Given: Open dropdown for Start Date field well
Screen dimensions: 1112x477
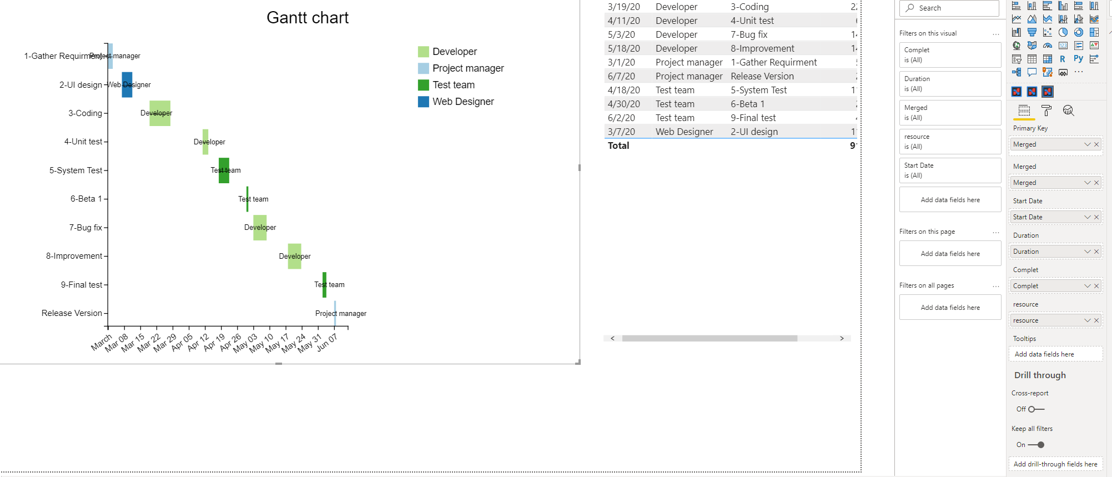Looking at the screenshot, I should click(1087, 217).
